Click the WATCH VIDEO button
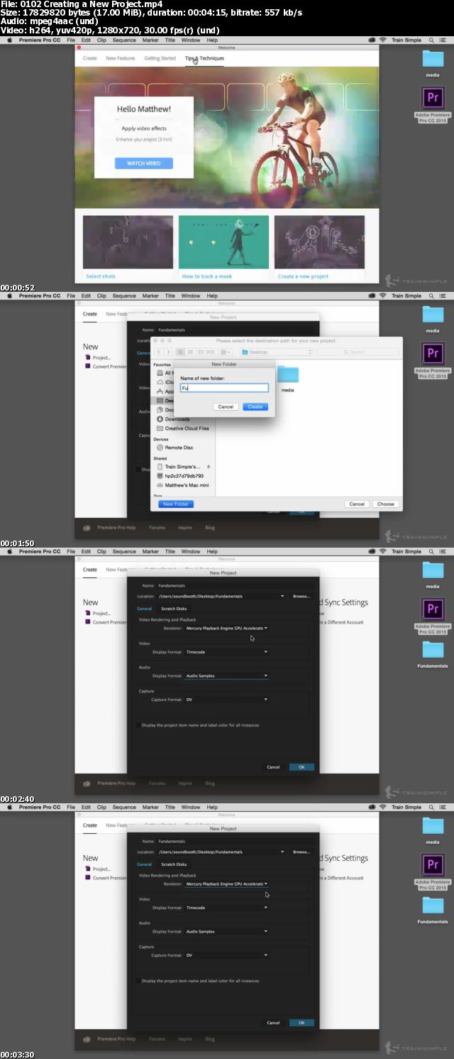 (x=144, y=163)
